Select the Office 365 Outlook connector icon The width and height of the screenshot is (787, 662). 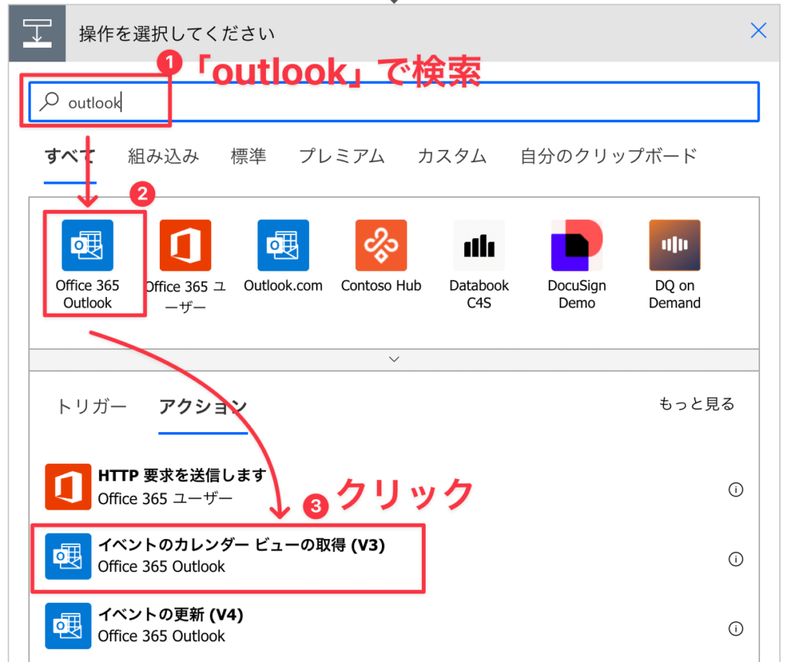coord(88,245)
